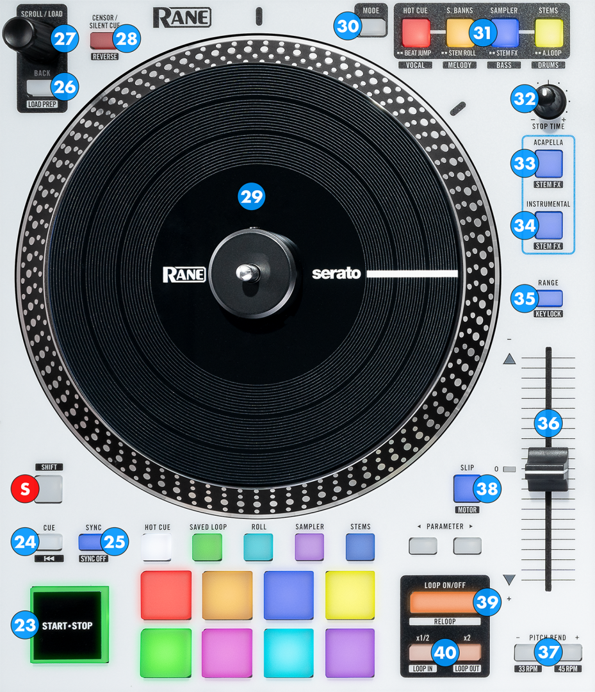Tap the PITCH BEND minus / 33 RPM button
Screen dimensions: 595x692
pos(530,652)
